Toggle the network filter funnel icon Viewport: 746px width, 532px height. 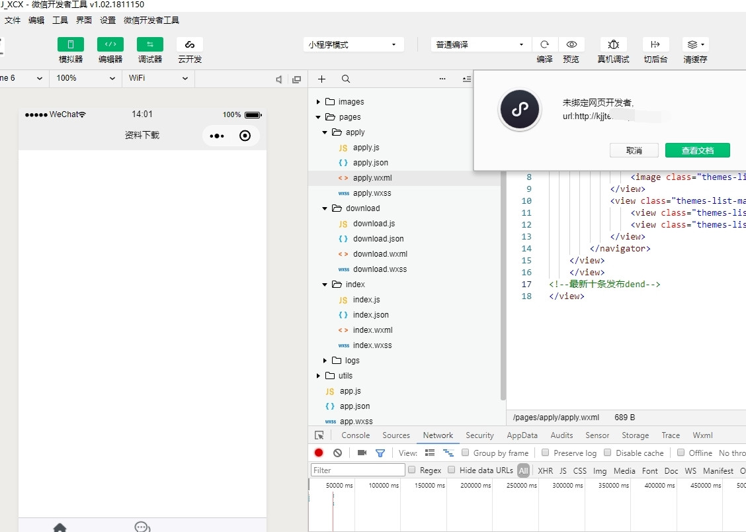coord(380,453)
